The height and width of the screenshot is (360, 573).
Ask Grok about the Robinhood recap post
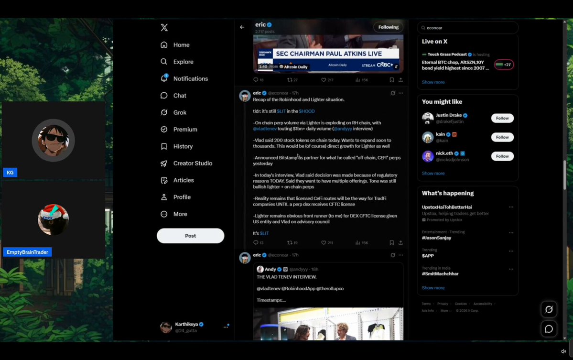click(393, 93)
